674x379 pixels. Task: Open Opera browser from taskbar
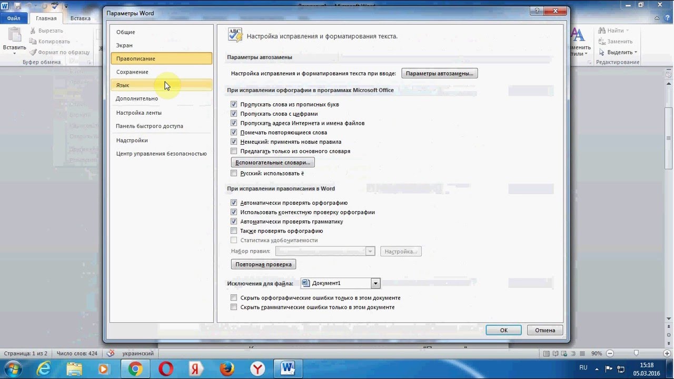tap(166, 369)
